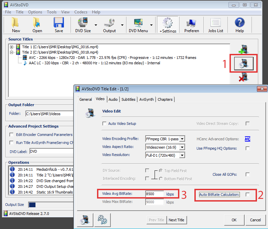Click the Title 2 filmstrip icon
268x229 pixels.
[x=18, y=52]
